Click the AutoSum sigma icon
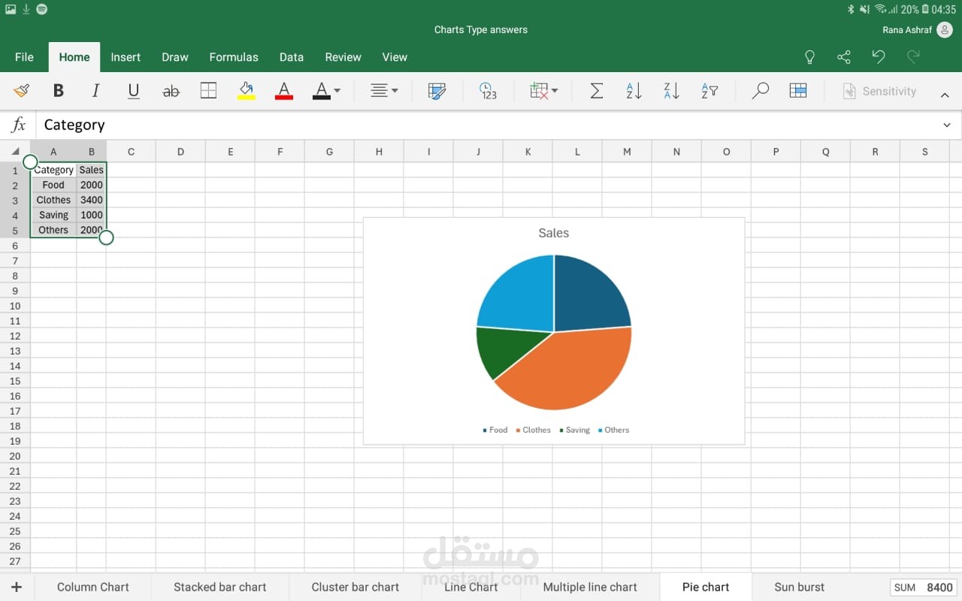The image size is (962, 601). click(x=596, y=91)
